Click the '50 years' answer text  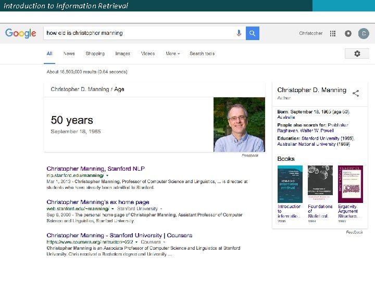click(x=72, y=120)
